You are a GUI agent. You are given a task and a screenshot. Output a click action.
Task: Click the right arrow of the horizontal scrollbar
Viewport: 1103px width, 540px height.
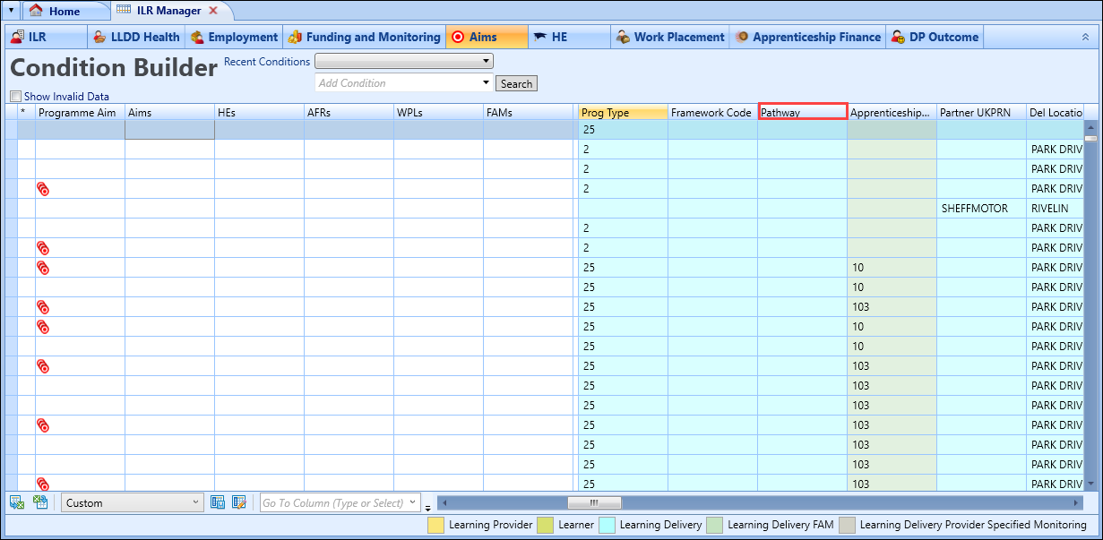click(1076, 502)
